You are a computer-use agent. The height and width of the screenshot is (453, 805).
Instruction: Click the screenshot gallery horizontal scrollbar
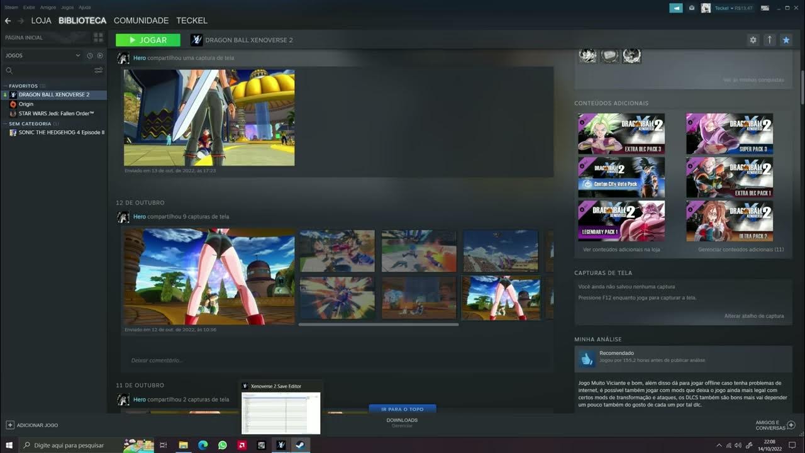pos(378,325)
